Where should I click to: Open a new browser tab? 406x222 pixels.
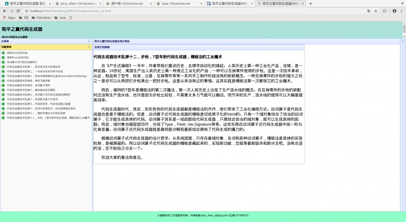point(311,4)
